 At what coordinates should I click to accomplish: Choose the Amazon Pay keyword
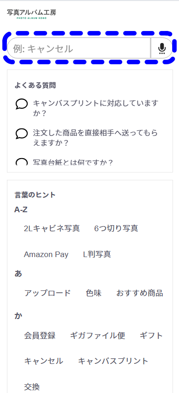tap(46, 254)
